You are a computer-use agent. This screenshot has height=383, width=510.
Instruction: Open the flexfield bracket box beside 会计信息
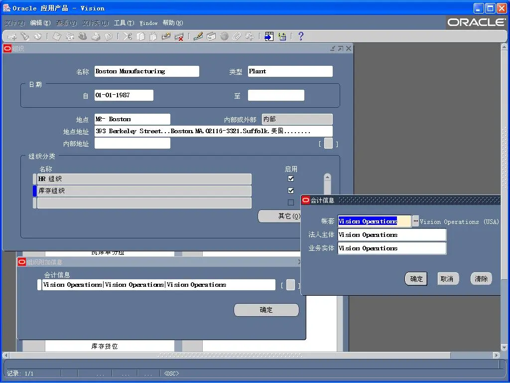290,285
